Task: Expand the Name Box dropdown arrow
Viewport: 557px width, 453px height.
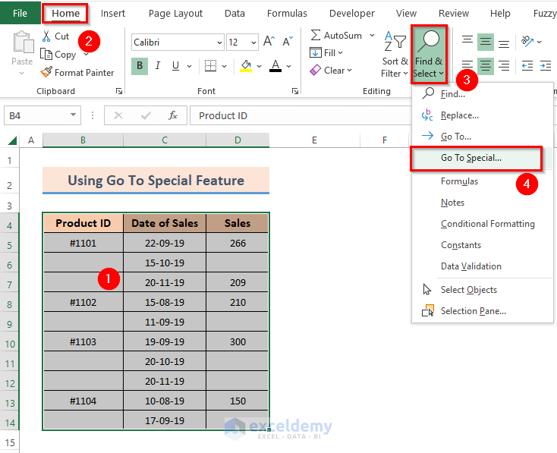Action: coord(73,115)
